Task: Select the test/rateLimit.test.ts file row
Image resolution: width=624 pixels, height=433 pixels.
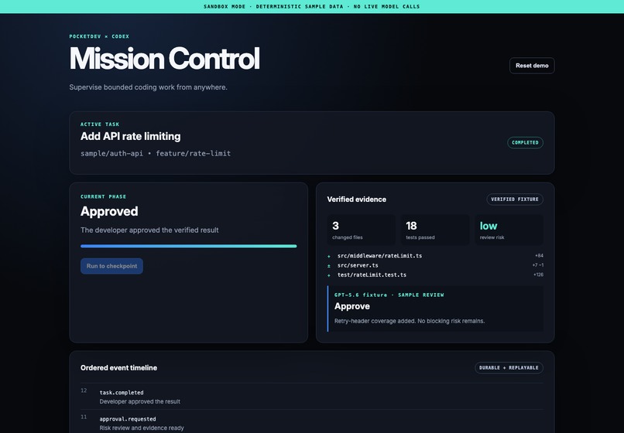Action: 435,274
